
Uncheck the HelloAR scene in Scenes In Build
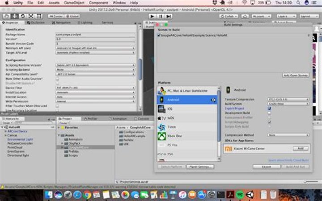(159, 35)
